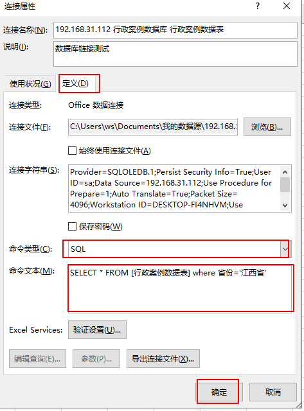Click the connection string scrollbar thumb
Screen dimensions: 304x411
(285, 185)
